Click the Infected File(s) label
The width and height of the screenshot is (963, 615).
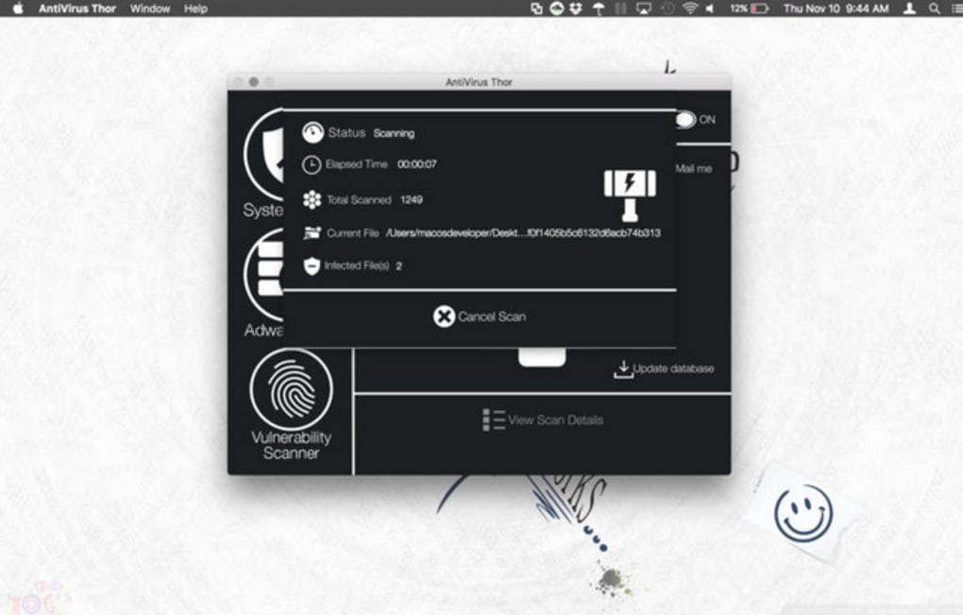point(356,265)
